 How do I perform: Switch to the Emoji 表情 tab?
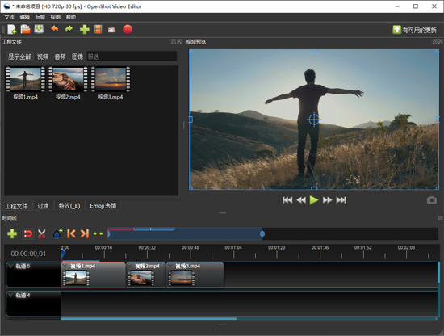coord(103,206)
